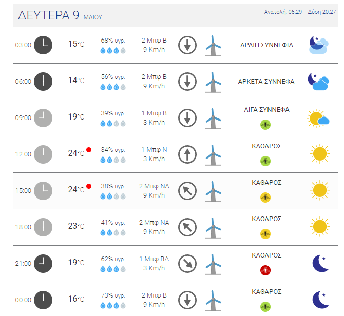Viewport: 344px width, 316px height.
Task: Click the 1 Μπφ ΒΔ wind text at 21:00
Action: 154,259
